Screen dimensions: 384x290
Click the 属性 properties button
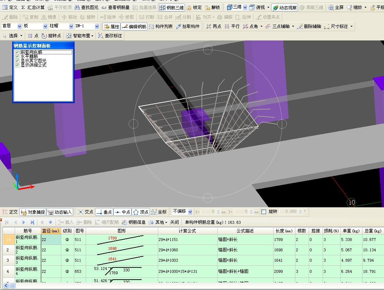click(x=112, y=26)
